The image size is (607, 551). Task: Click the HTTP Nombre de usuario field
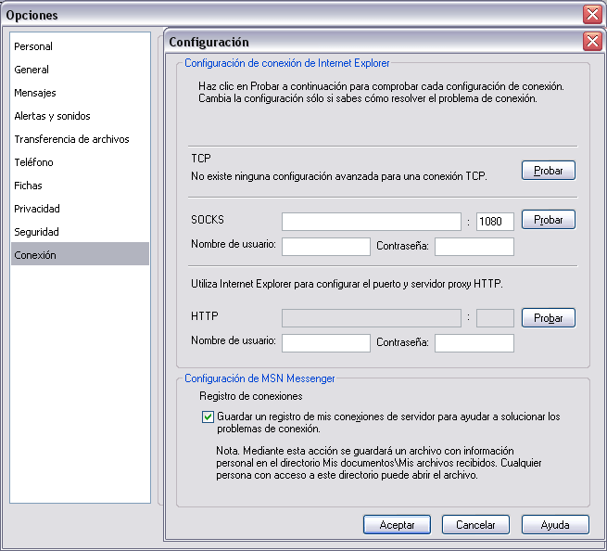[x=326, y=343]
